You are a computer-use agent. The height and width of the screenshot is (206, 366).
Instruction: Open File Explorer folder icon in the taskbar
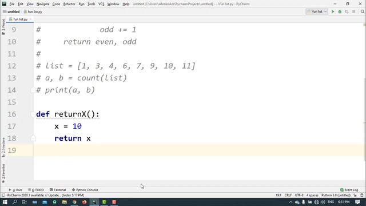65,202
